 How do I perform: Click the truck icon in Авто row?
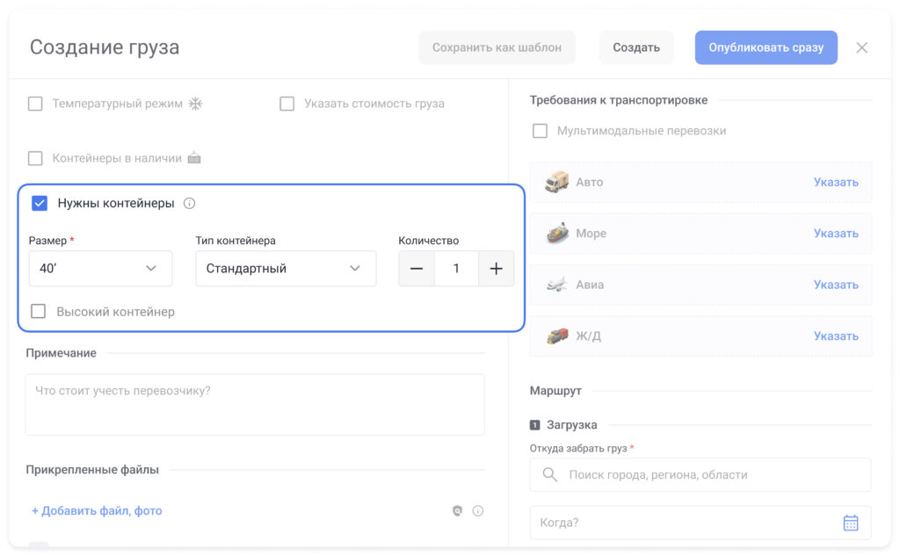[x=556, y=182]
